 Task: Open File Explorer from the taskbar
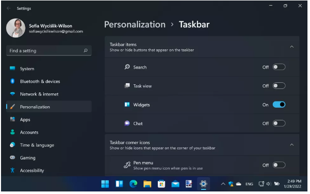[147, 184]
